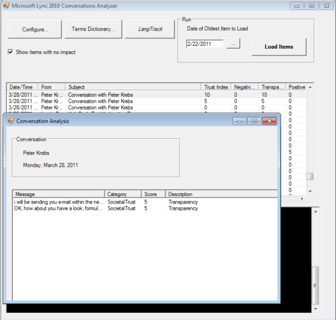This screenshot has height=320, width=336.
Task: Sort list by Trust Index column
Action: (x=216, y=87)
